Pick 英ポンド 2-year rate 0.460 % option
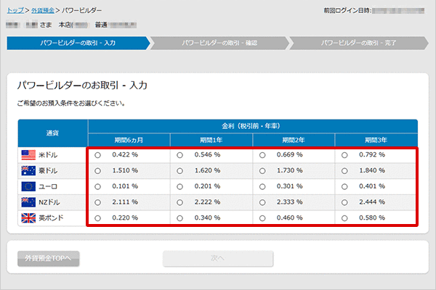 tap(262, 218)
